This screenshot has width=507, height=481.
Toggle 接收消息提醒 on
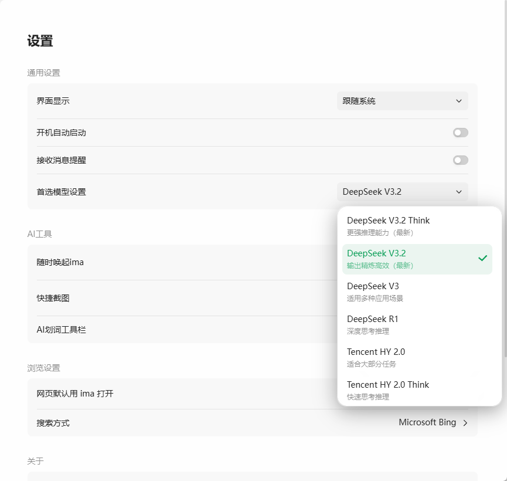click(460, 160)
